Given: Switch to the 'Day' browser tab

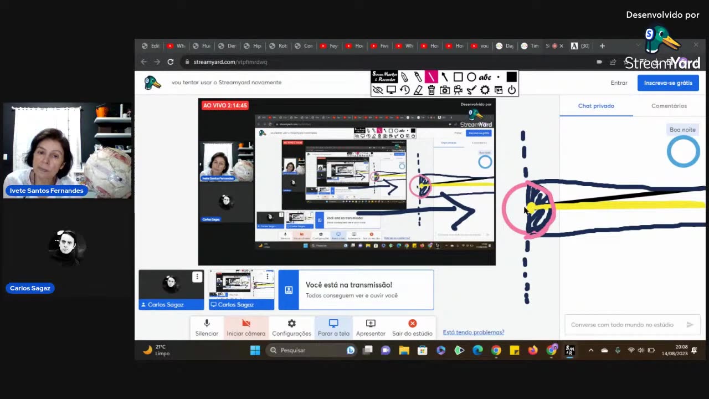Looking at the screenshot, I should (505, 46).
